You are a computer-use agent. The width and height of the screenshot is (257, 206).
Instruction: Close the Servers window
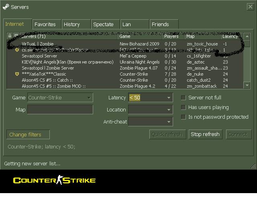click(x=250, y=7)
